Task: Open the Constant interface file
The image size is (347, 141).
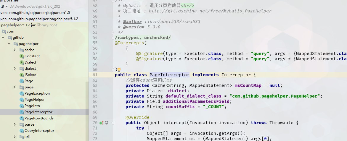Action: 32,56
